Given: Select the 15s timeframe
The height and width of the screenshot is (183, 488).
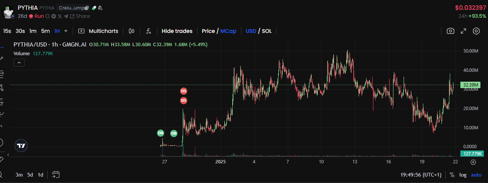Looking at the screenshot, I should (7, 31).
